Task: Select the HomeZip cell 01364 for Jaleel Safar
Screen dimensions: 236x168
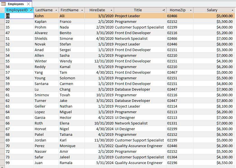Action: [177, 157]
